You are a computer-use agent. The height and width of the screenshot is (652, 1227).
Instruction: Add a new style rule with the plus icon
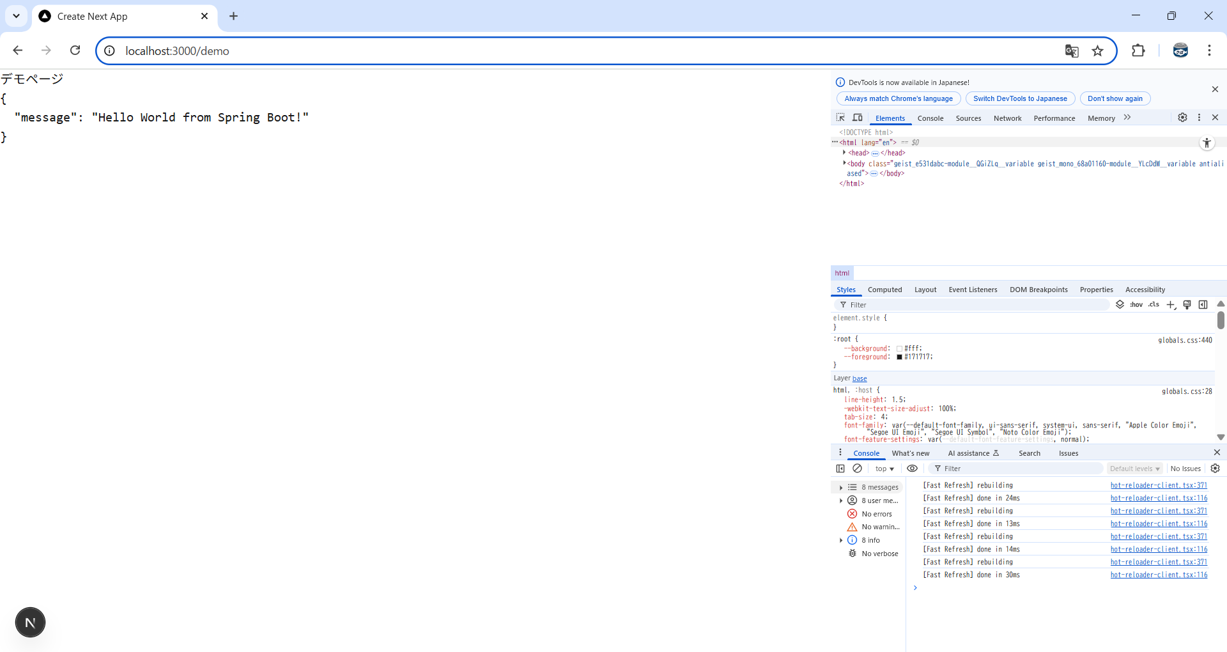pos(1171,304)
